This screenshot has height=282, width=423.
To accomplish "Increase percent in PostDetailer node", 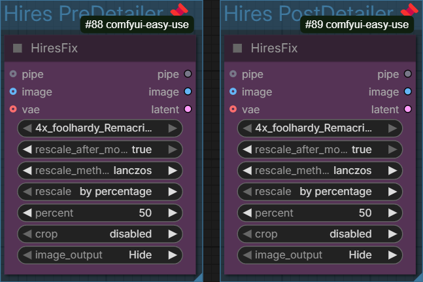I will point(393,213).
